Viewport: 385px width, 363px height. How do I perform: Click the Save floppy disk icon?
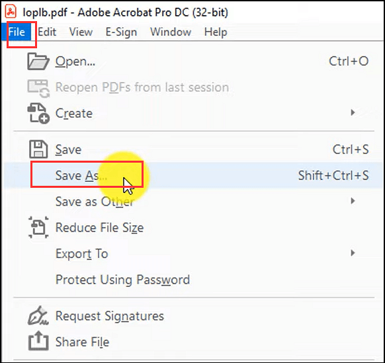[38, 149]
